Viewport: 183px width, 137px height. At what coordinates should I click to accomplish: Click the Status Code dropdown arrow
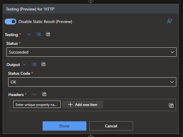coord(172,82)
